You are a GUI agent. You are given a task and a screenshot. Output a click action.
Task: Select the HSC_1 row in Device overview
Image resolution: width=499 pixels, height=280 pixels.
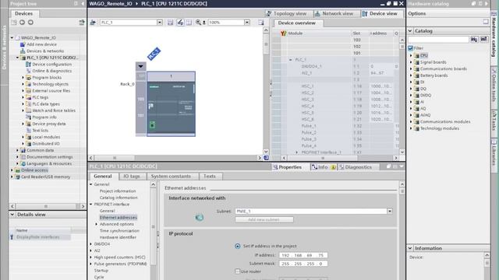(334, 86)
